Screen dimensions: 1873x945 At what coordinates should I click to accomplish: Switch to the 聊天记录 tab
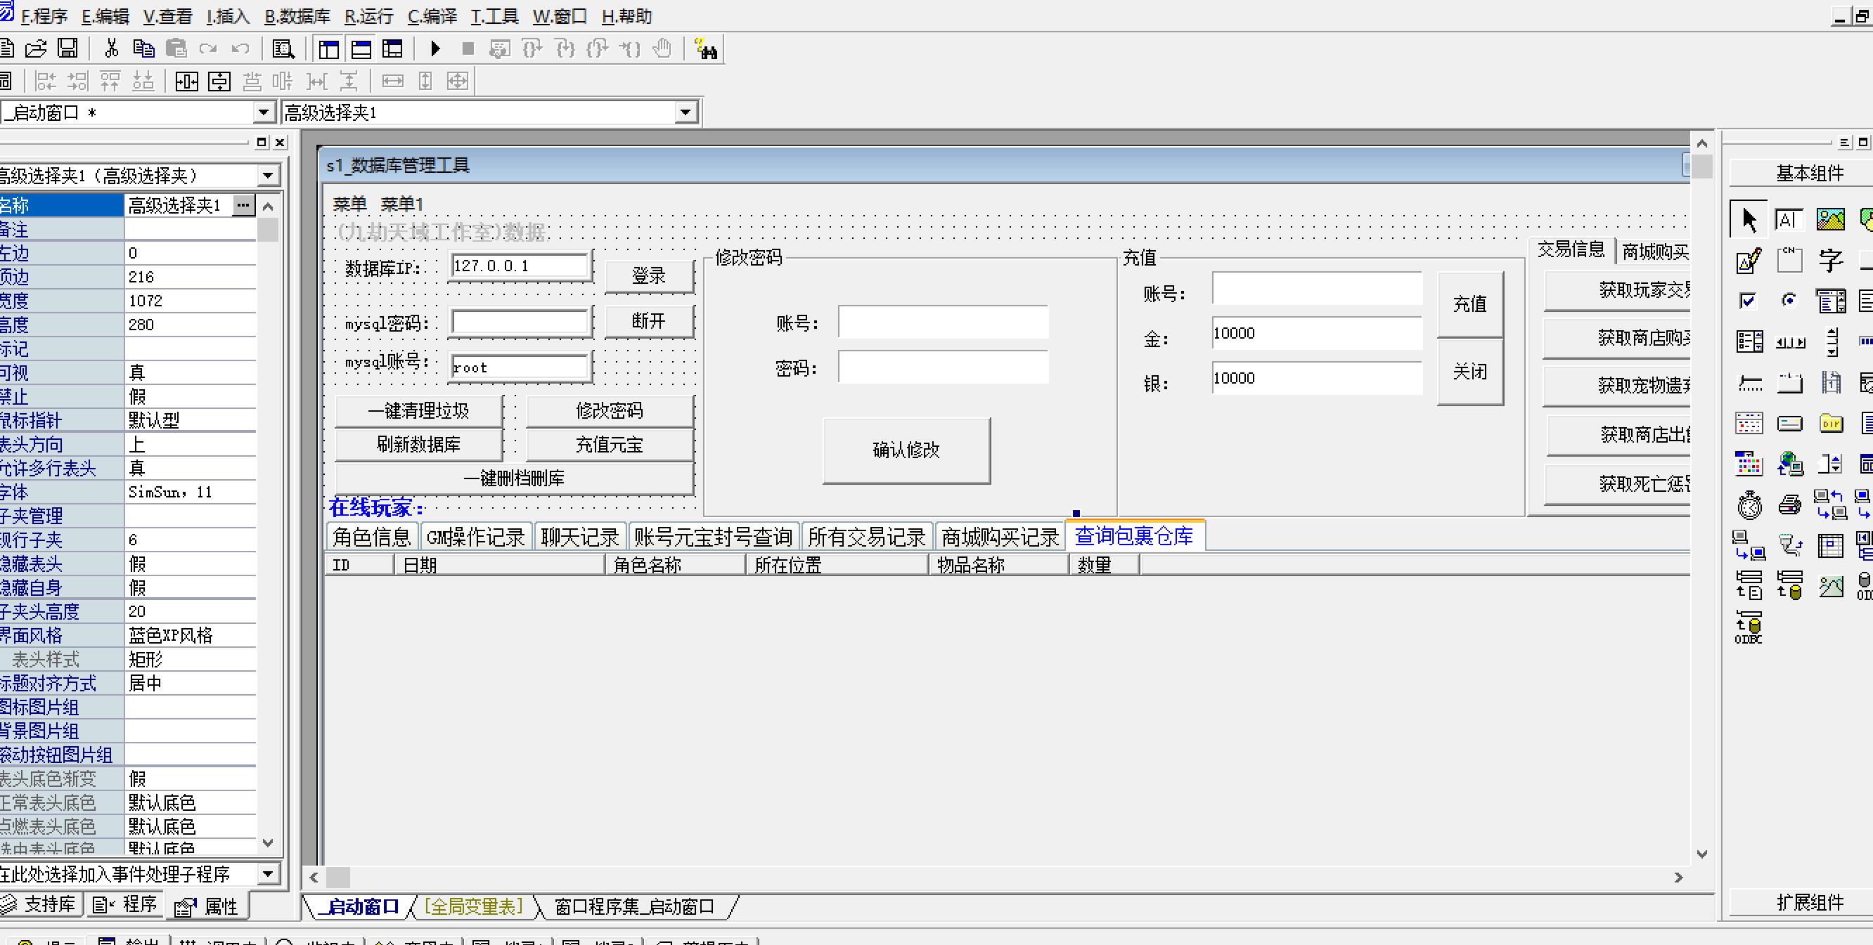(580, 537)
